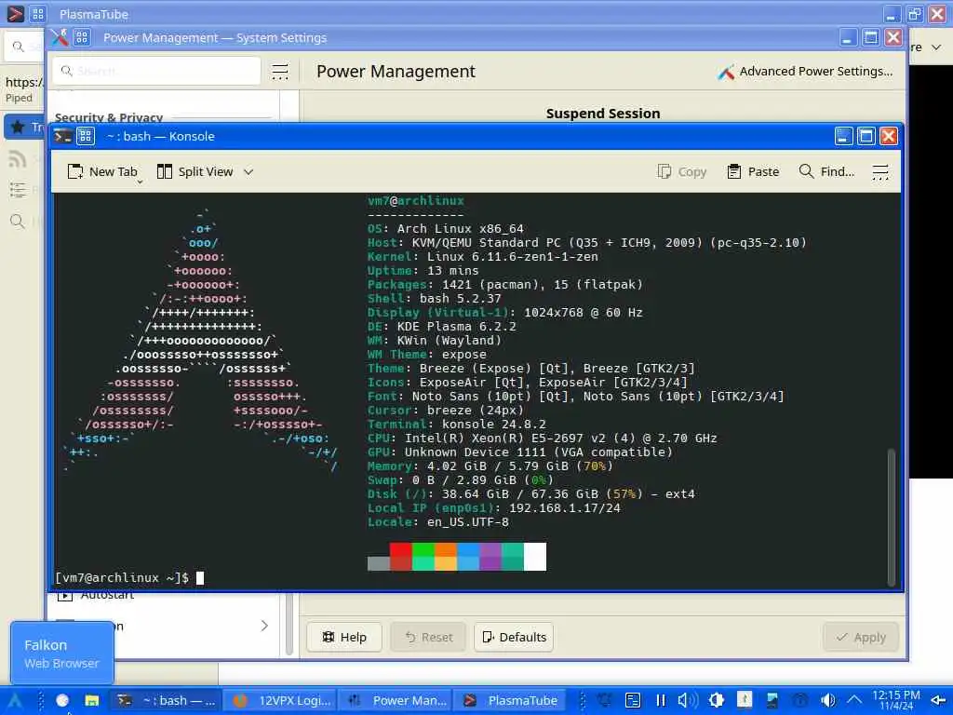Click the Help button in System Settings
Viewport: 953px width, 715px height.
tap(344, 637)
